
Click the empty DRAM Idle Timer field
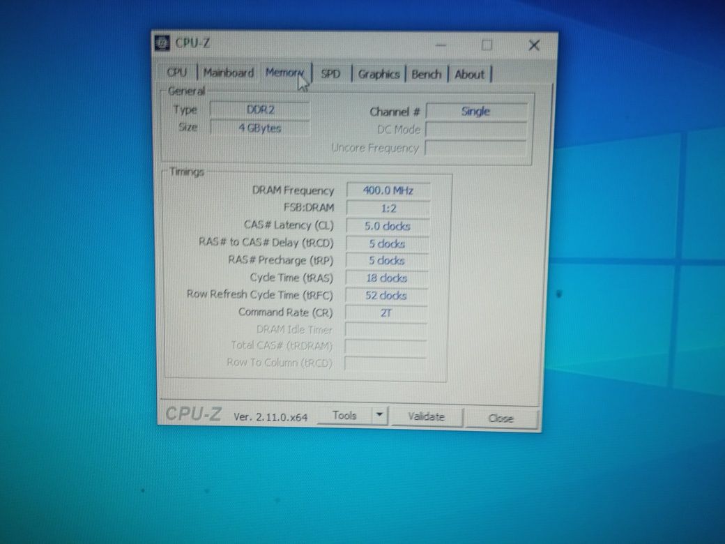[x=386, y=330]
